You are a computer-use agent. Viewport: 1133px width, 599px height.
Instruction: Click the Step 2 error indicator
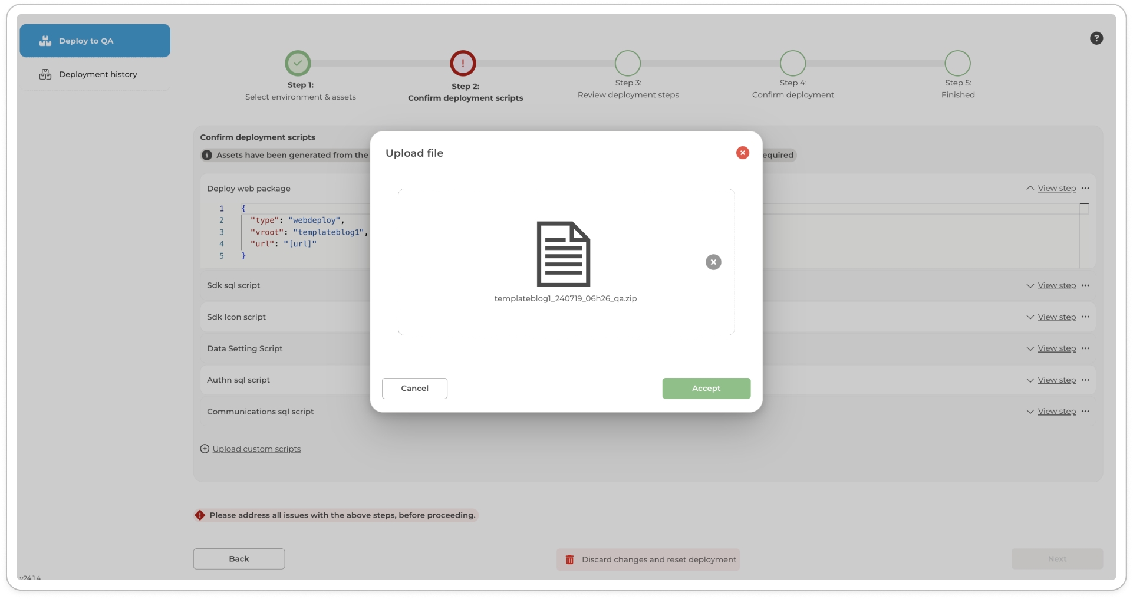463,63
